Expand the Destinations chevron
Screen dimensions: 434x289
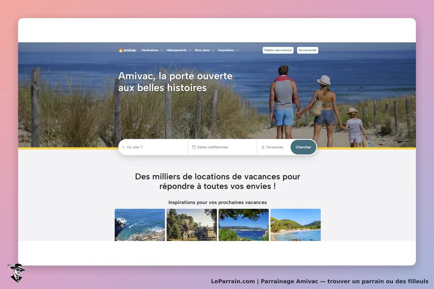(x=162, y=50)
